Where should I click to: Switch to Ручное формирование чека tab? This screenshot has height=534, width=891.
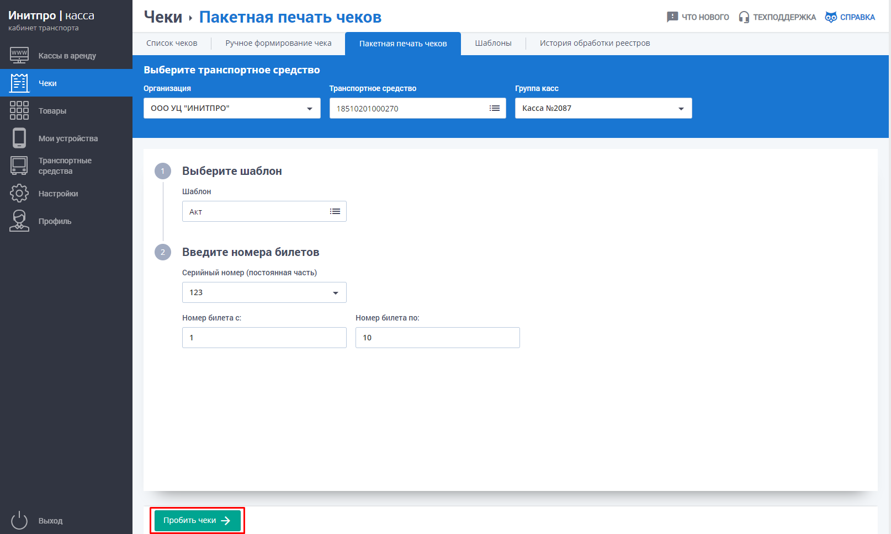coord(278,43)
